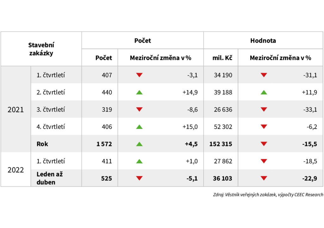The image size is (324, 228).
Task: Click the Stavební zakázky header cell
Action: point(41,49)
